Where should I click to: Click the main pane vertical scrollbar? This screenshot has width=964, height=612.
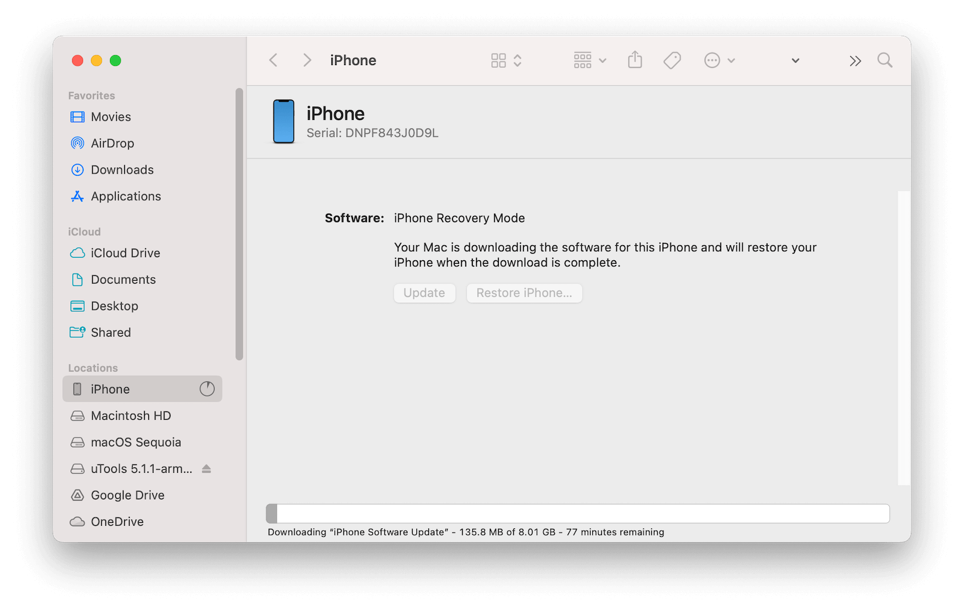904,337
